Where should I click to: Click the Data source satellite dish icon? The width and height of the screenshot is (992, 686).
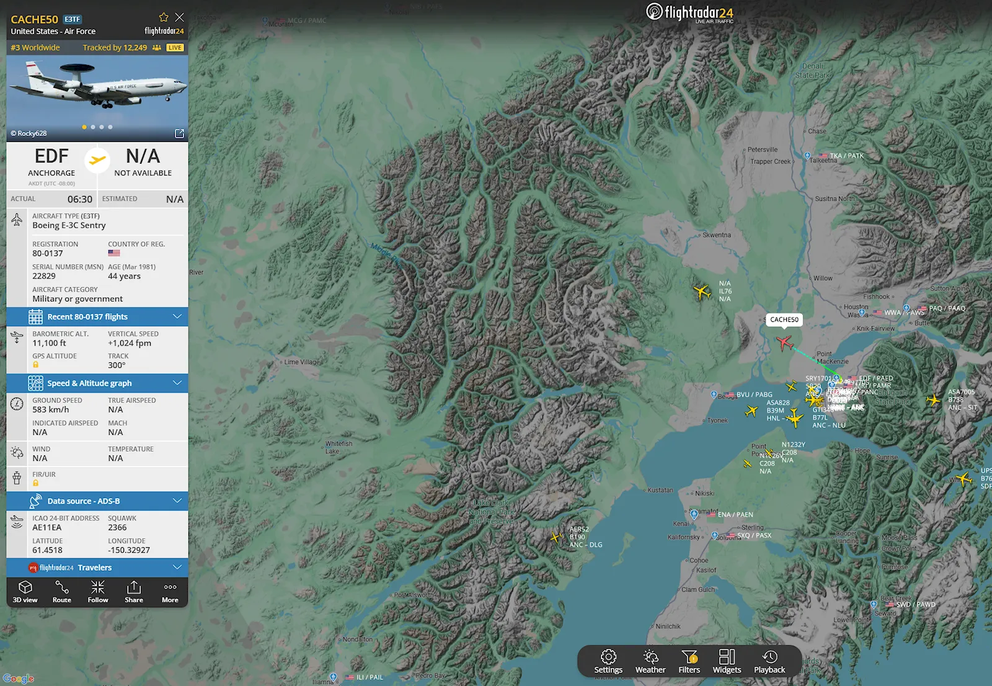pos(35,501)
